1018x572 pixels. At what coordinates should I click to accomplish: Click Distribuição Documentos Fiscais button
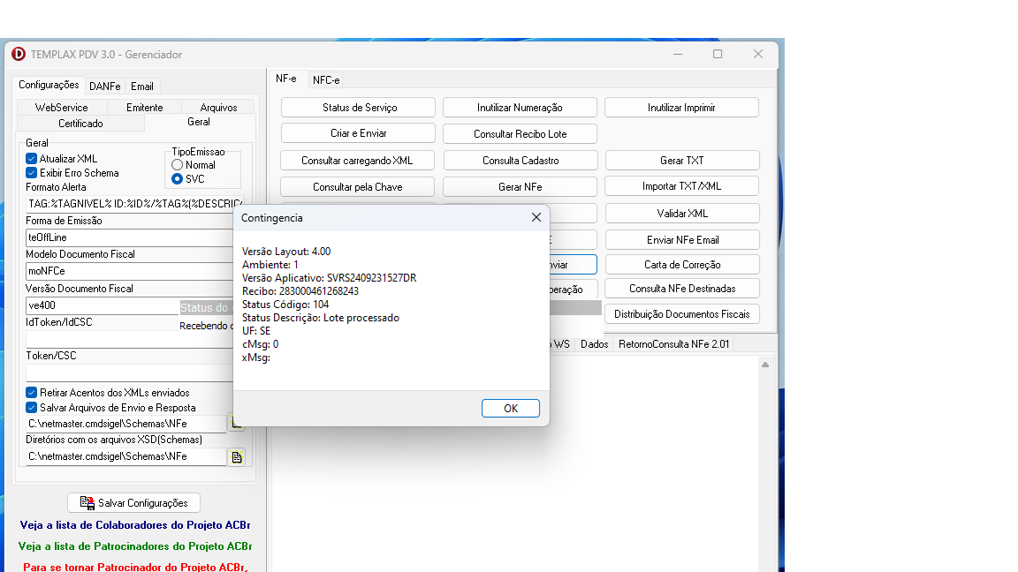[682, 314]
